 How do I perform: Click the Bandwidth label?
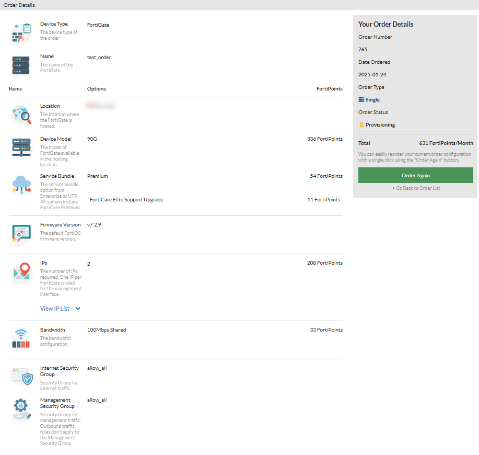coord(53,330)
